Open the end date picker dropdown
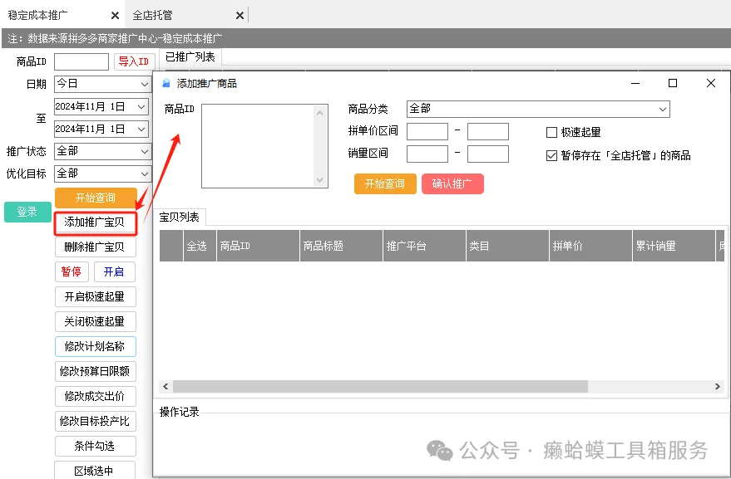 click(141, 129)
